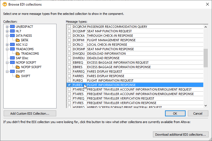The height and width of the screenshot is (141, 212).
Task: Check the DCQSMF seat map request checkbox
Action: pos(69,31)
